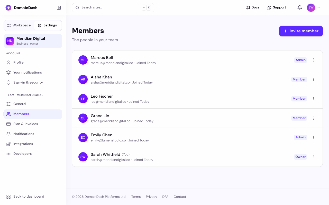Open the Integrations page
This screenshot has width=329, height=205.
pyautogui.click(x=33, y=144)
